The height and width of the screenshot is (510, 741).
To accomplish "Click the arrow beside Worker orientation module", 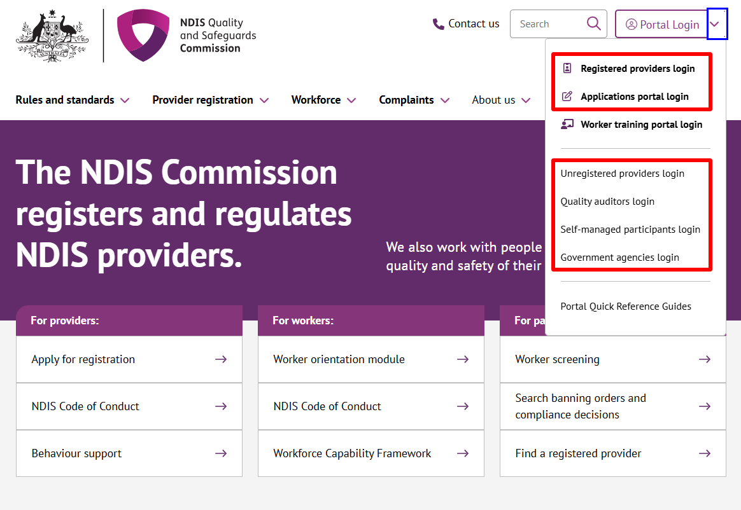I will (463, 359).
